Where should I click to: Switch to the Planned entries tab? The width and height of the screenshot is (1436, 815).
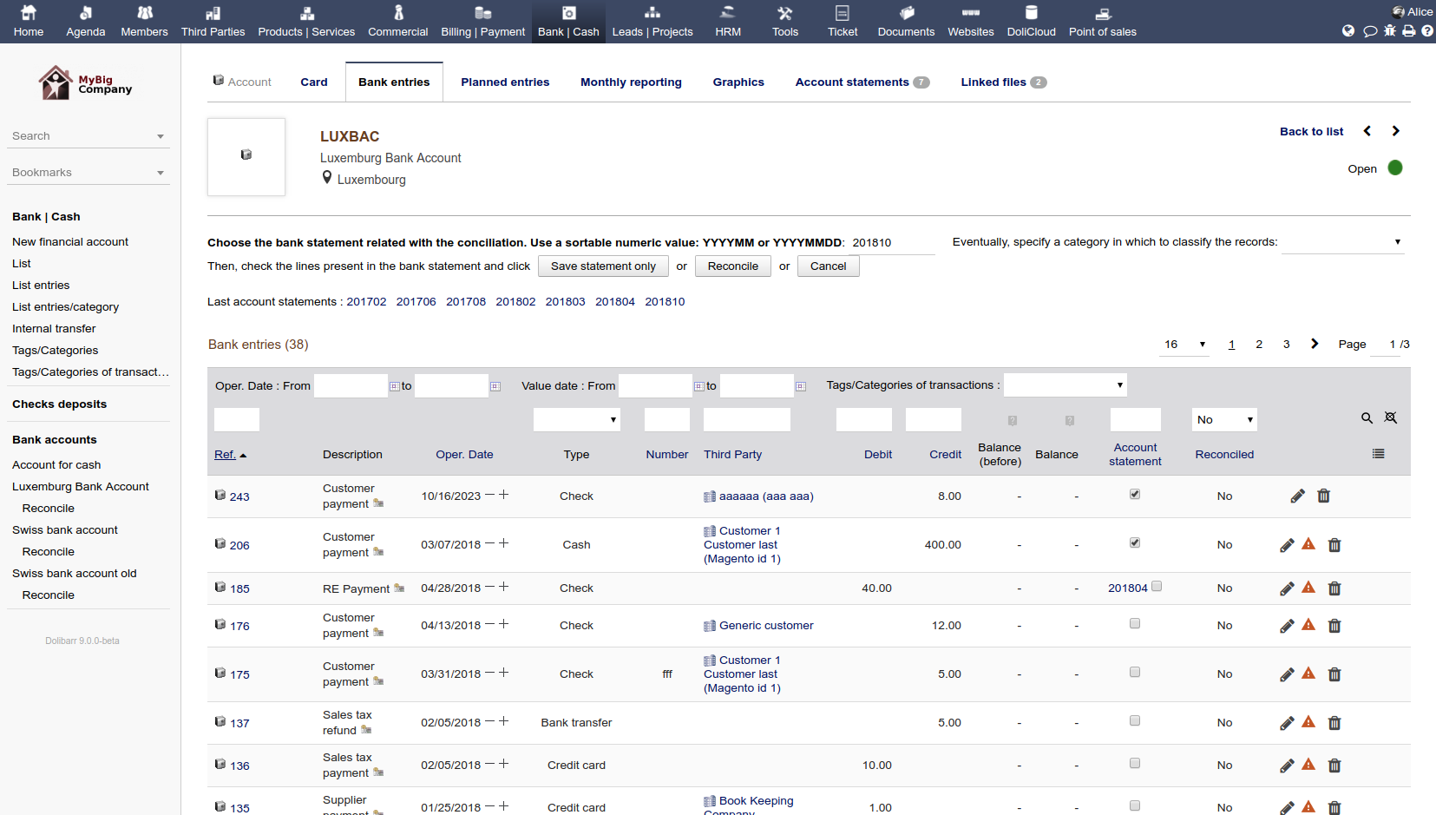click(x=505, y=82)
